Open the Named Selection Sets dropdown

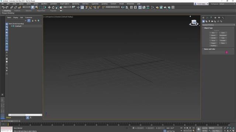point(112,7)
